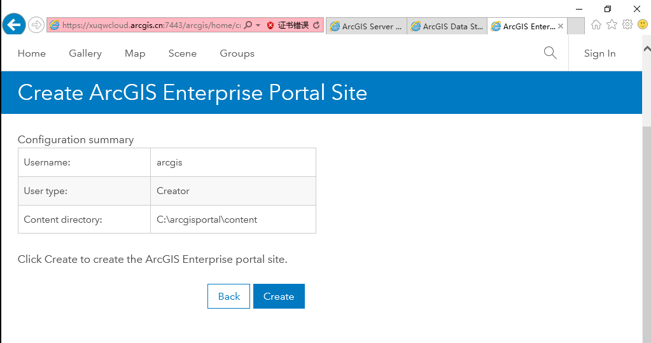Open favorites star icon
The width and height of the screenshot is (651, 343).
[612, 24]
